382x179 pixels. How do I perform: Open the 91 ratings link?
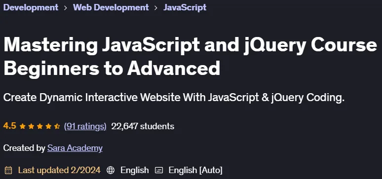(x=85, y=126)
